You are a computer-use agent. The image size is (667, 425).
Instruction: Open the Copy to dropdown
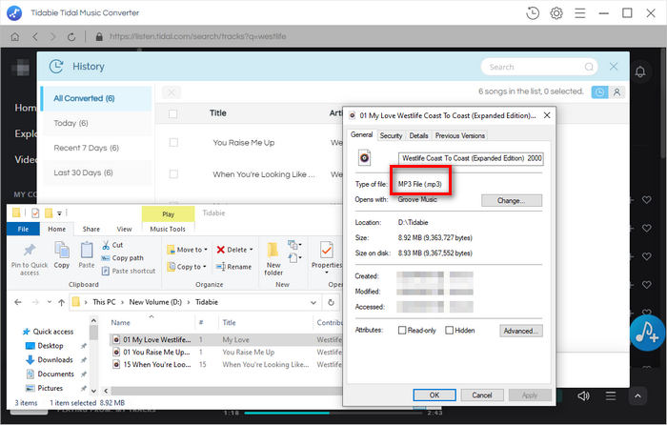(187, 267)
